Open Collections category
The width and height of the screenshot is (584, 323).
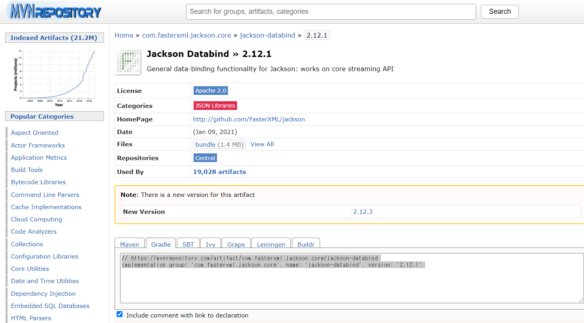pyautogui.click(x=27, y=244)
